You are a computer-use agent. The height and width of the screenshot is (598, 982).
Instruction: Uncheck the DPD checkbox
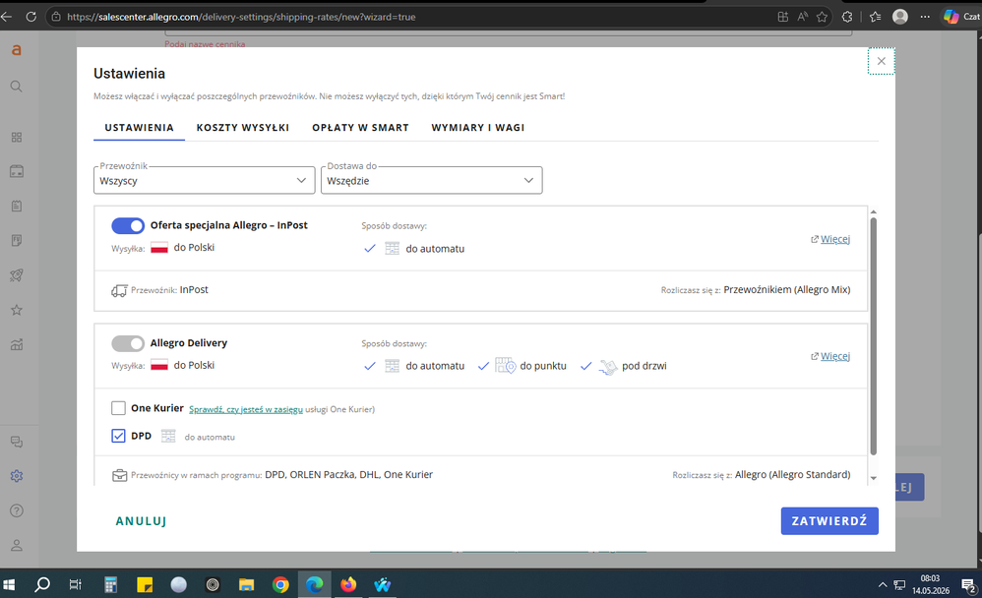[x=118, y=436]
